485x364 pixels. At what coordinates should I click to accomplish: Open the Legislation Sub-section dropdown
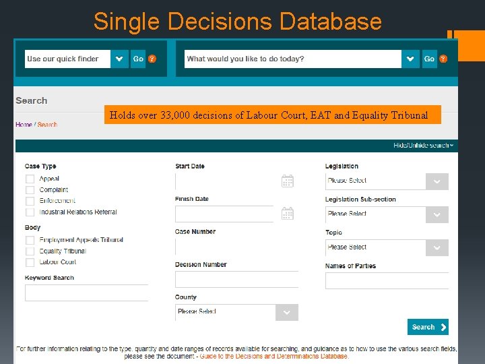387,214
